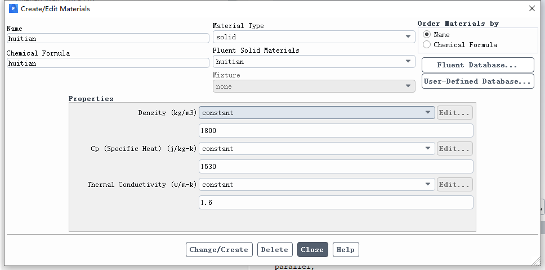
Task: Click the Change/Create button
Action: click(x=219, y=250)
